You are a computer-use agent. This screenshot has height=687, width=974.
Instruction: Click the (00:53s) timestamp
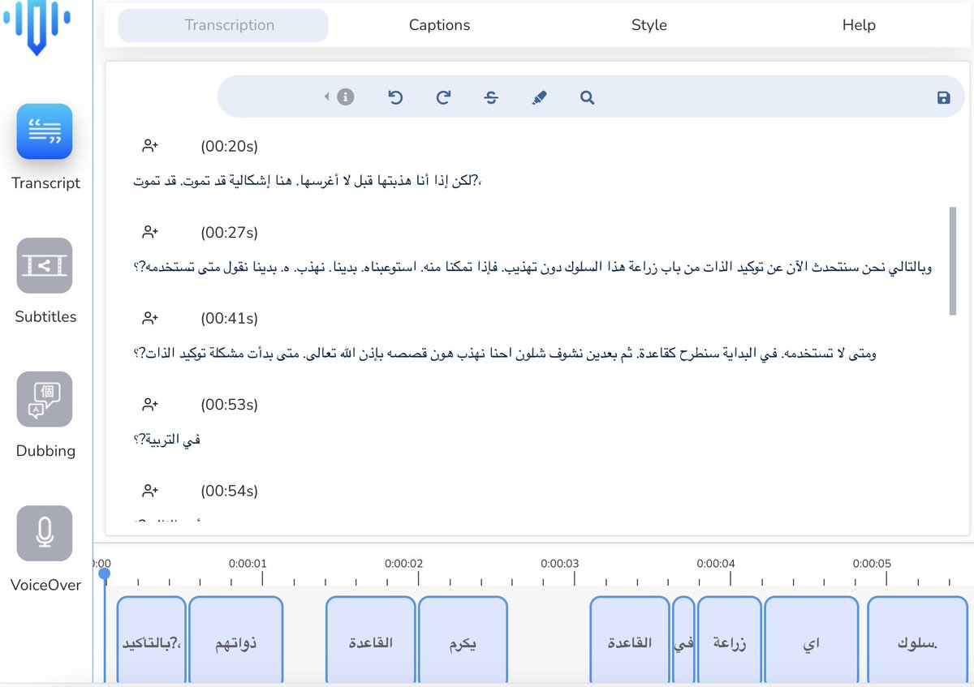tap(229, 405)
